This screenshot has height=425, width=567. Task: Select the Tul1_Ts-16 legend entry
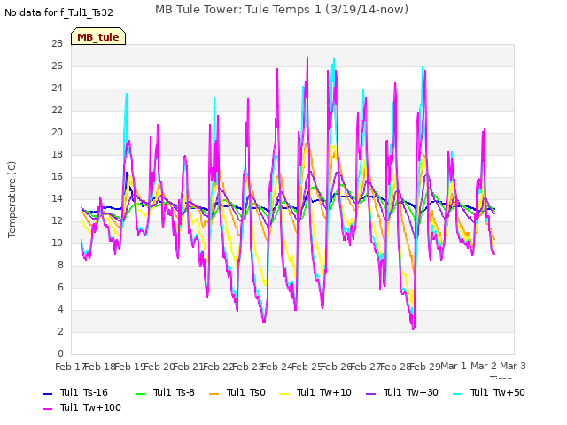(75, 393)
